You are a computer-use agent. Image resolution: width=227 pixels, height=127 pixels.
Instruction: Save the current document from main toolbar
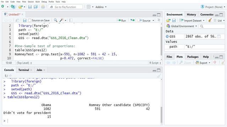pyautogui.click(x=30, y=7)
